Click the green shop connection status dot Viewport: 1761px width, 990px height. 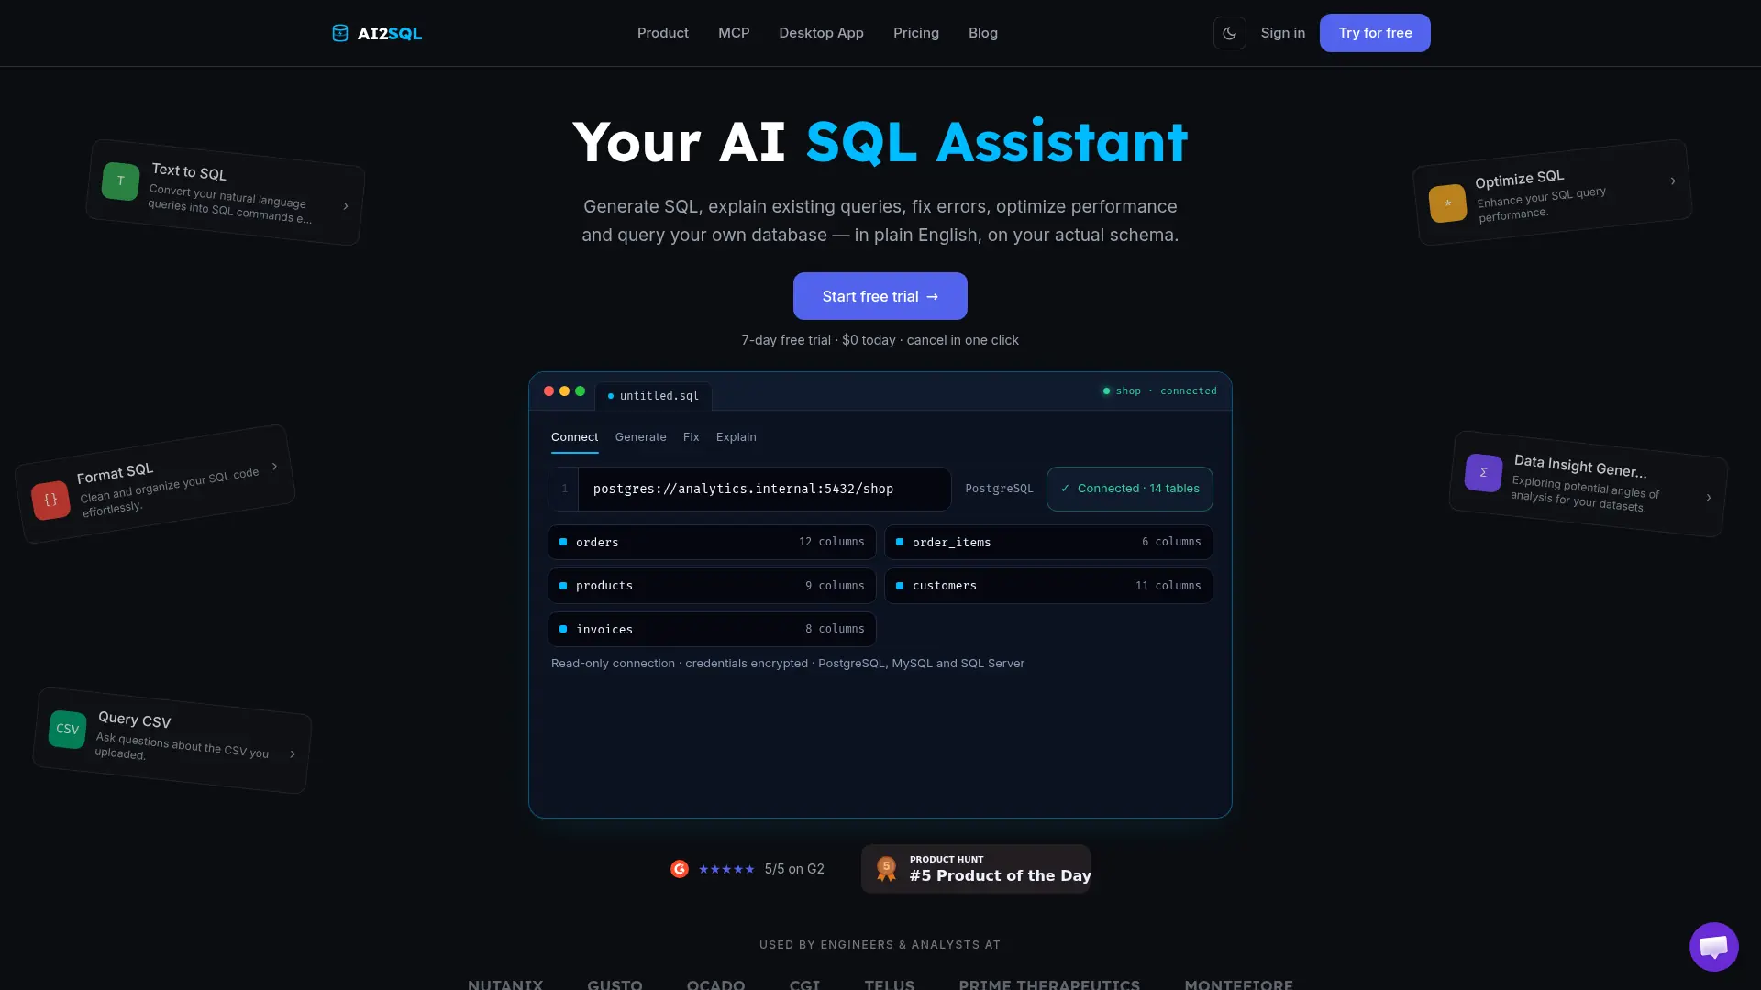[1106, 391]
